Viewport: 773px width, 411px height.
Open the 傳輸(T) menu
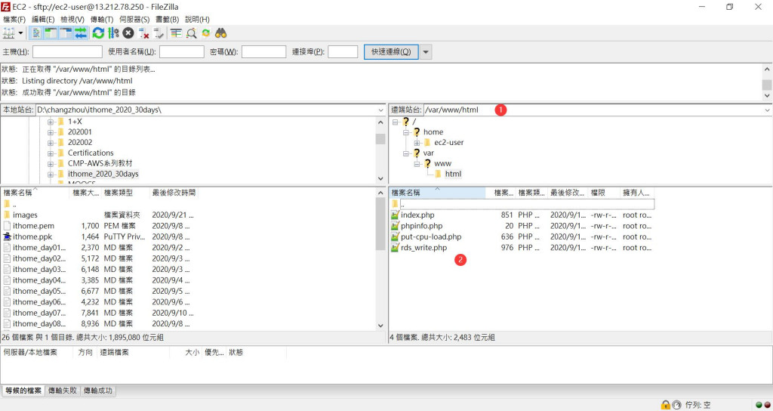[x=102, y=19]
